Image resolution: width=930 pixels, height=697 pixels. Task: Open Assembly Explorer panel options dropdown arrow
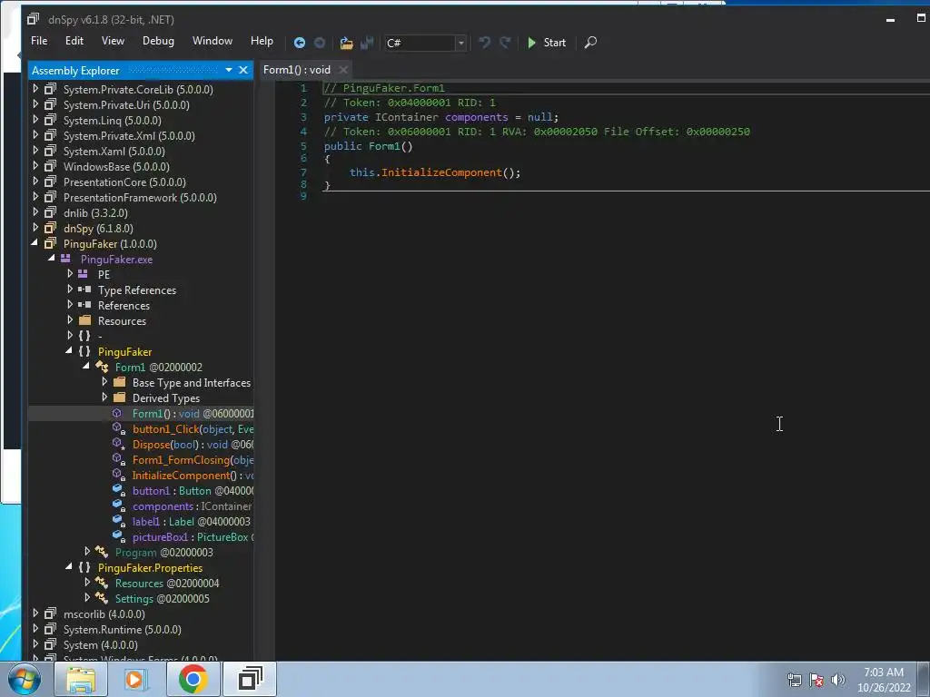coord(229,70)
